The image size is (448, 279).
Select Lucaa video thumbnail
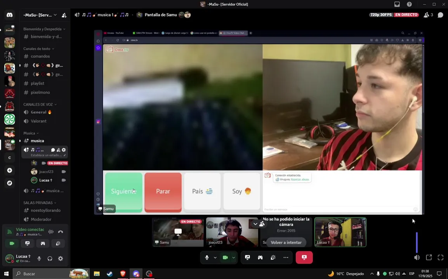(x=340, y=232)
